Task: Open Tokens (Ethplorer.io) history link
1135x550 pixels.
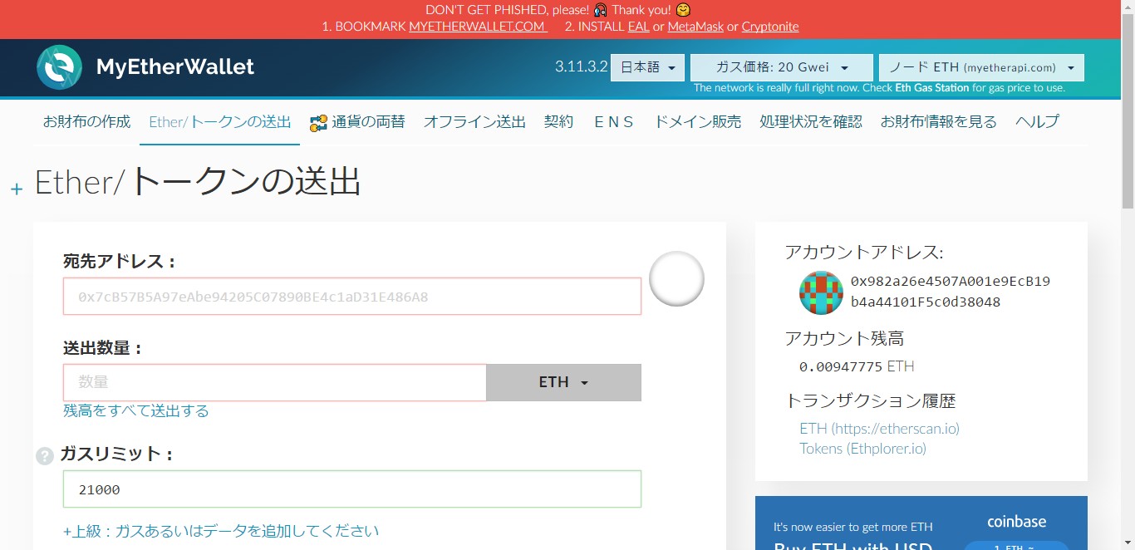Action: click(863, 449)
